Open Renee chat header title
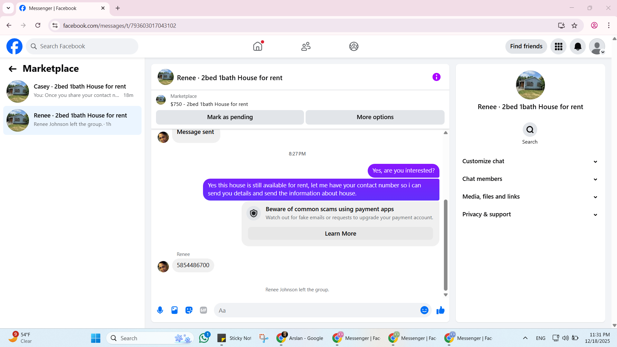The width and height of the screenshot is (617, 347). click(x=229, y=78)
